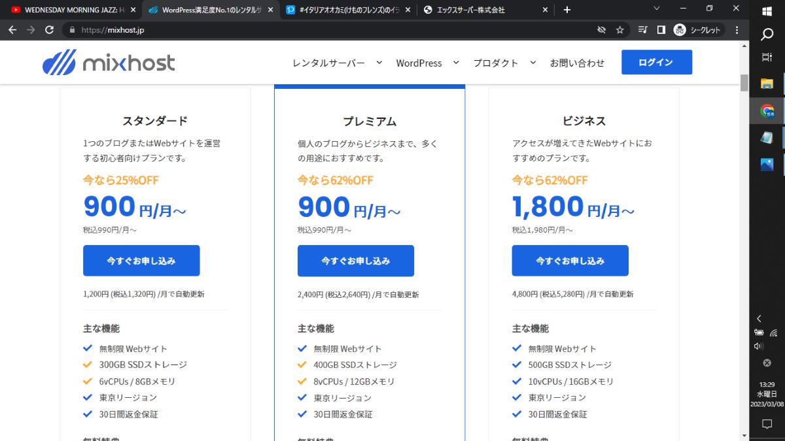Image resolution: width=785 pixels, height=441 pixels.
Task: Click the Windows search magnifier icon
Action: [x=767, y=34]
